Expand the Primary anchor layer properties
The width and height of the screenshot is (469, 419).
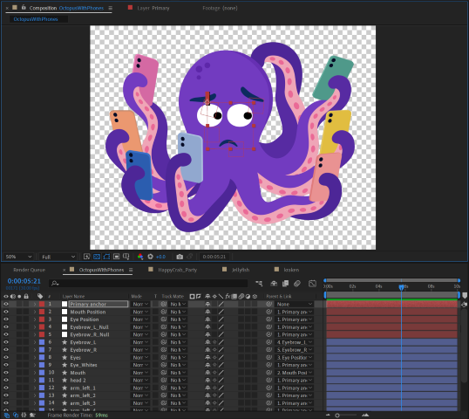(35, 304)
